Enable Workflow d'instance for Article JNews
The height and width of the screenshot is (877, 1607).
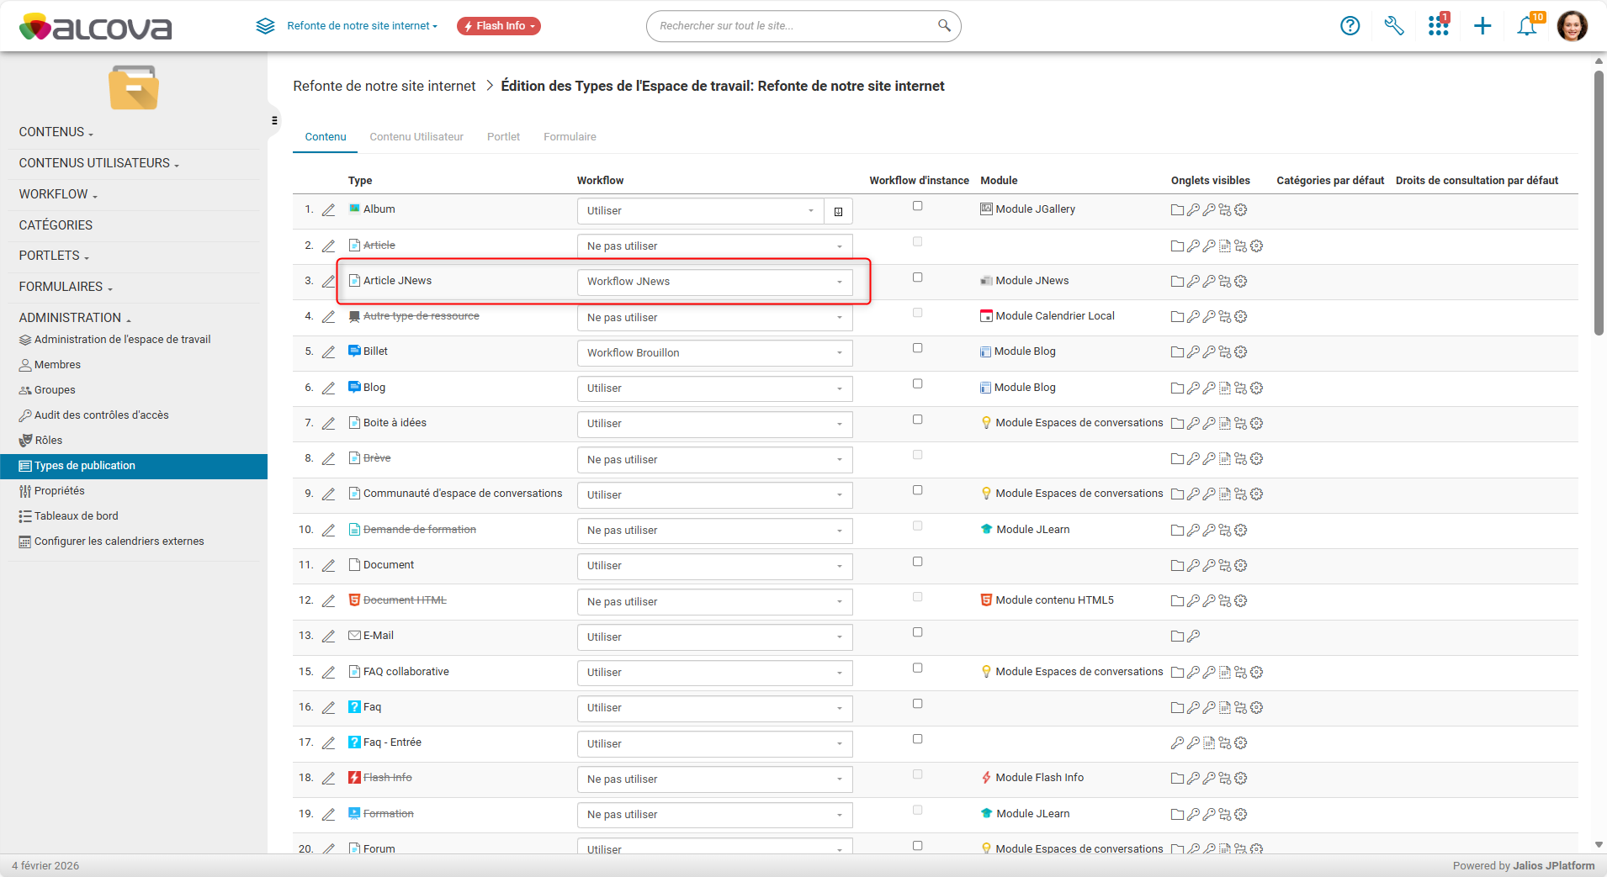[917, 277]
